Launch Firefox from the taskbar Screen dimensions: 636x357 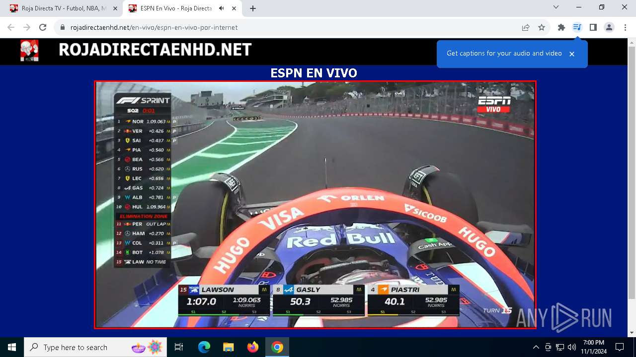tap(252, 347)
